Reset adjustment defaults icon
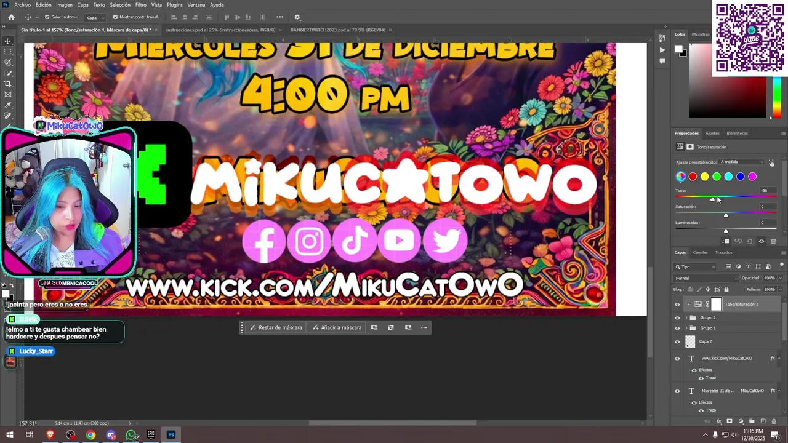 [750, 241]
